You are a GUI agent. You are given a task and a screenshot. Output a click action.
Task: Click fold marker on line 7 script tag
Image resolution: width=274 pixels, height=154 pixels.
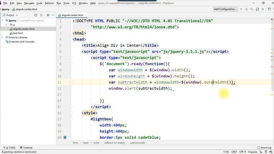[71, 58]
